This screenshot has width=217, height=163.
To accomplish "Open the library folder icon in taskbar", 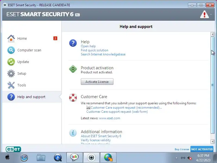I will click(41, 158).
